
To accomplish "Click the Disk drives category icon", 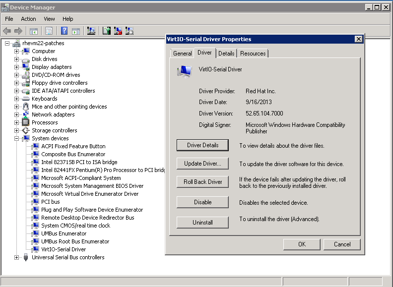I will (26, 59).
